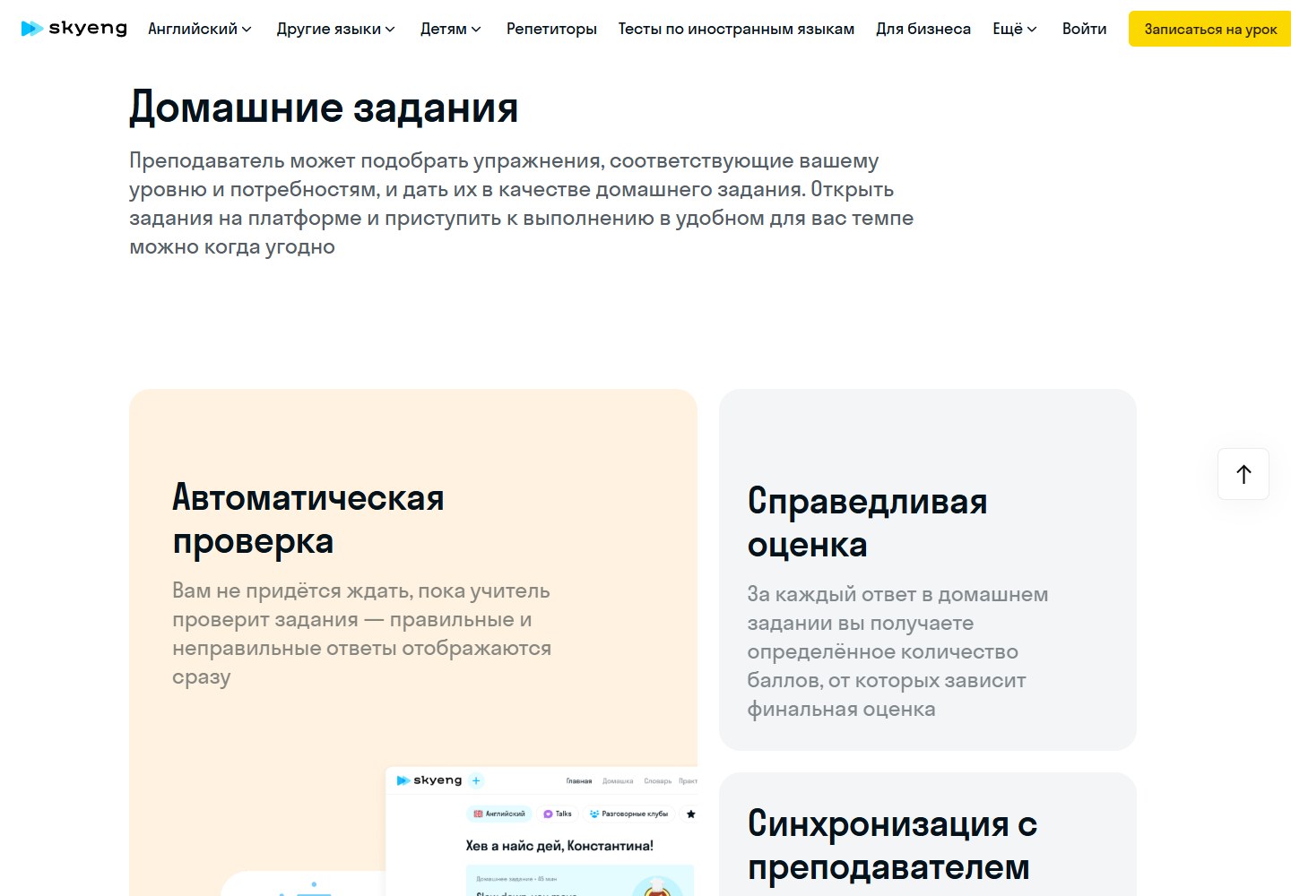This screenshot has height=896, width=1291.
Task: Click the star icon in the platform preview
Action: [x=690, y=814]
